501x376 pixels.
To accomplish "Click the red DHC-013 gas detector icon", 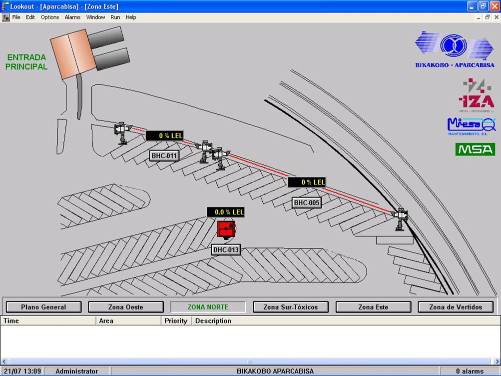I will (x=226, y=229).
